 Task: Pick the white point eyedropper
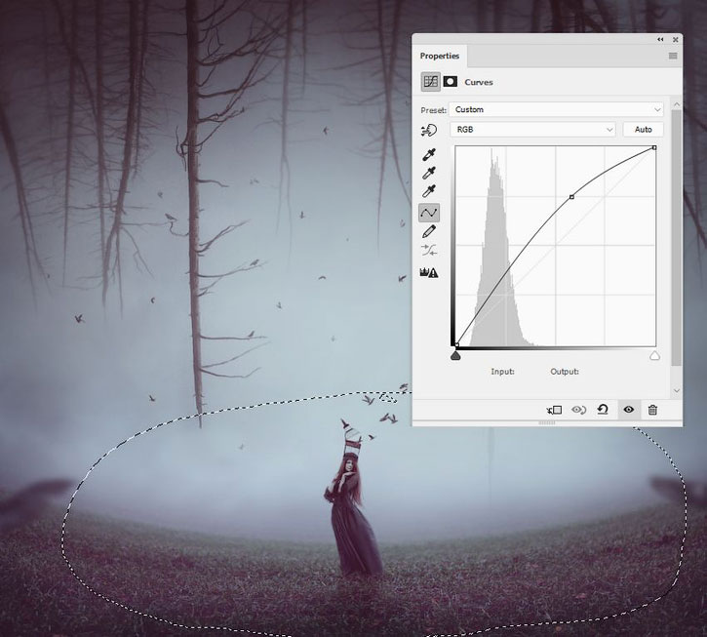click(x=429, y=191)
